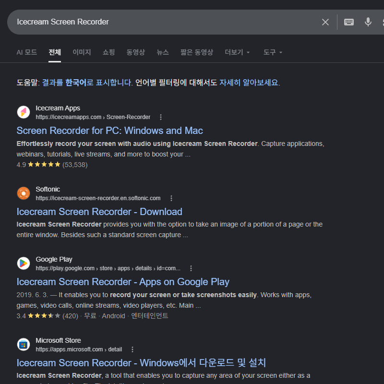Switch to 이미지 tab

click(82, 52)
